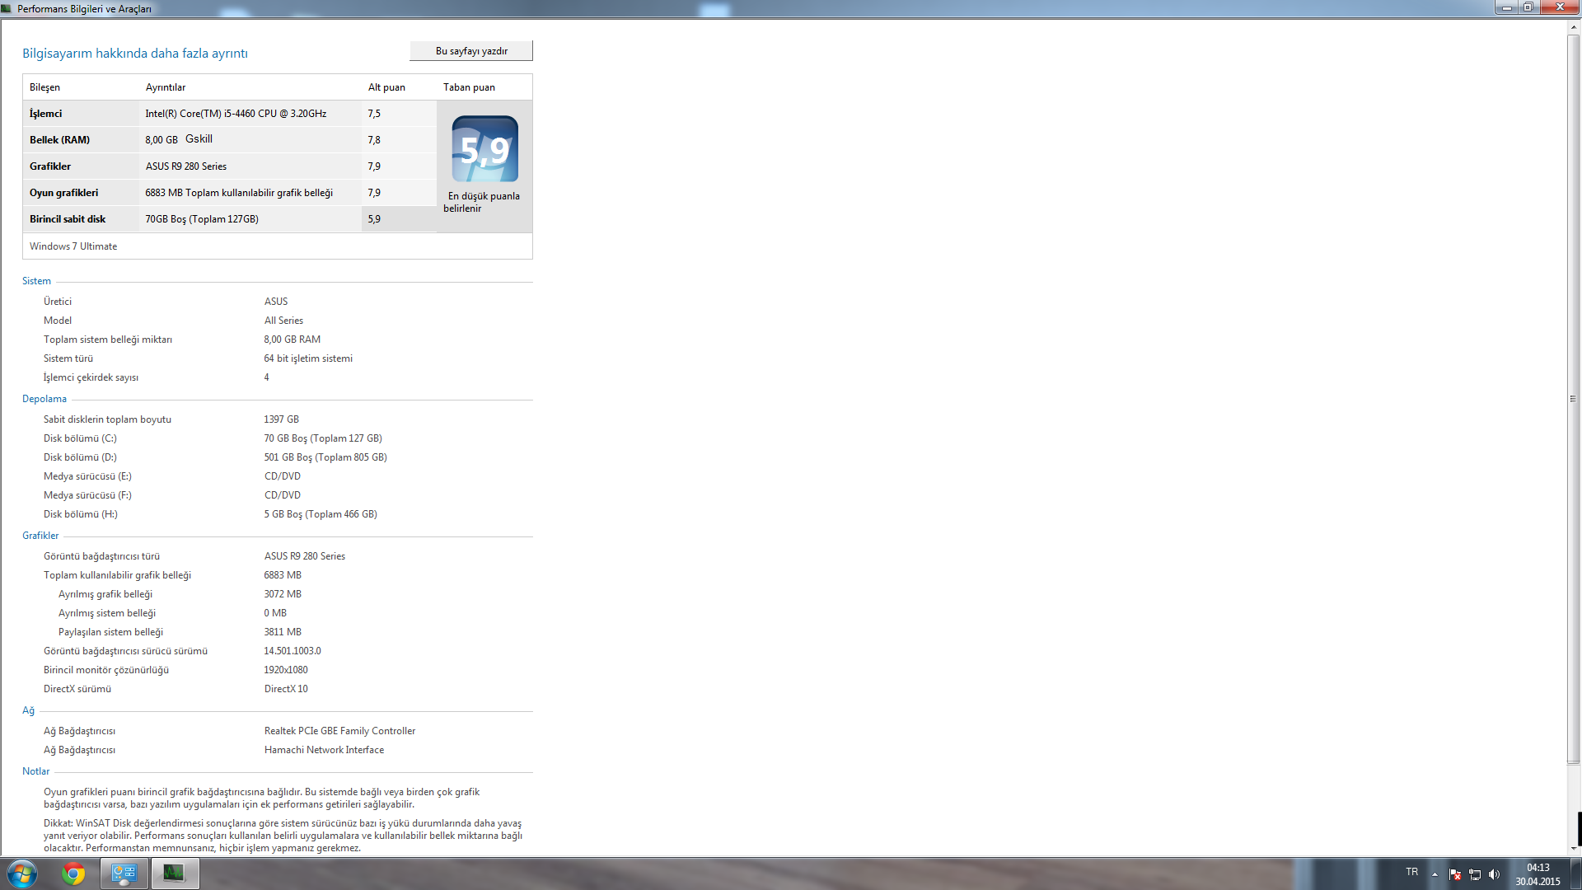Click the 'Intel(R) Core(TM) i5-4460' detail text
This screenshot has height=890, width=1582.
(236, 114)
